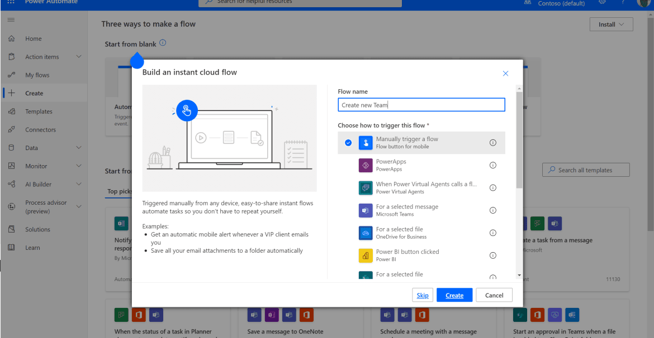Toggle the hamburger navigation menu

[x=11, y=20]
